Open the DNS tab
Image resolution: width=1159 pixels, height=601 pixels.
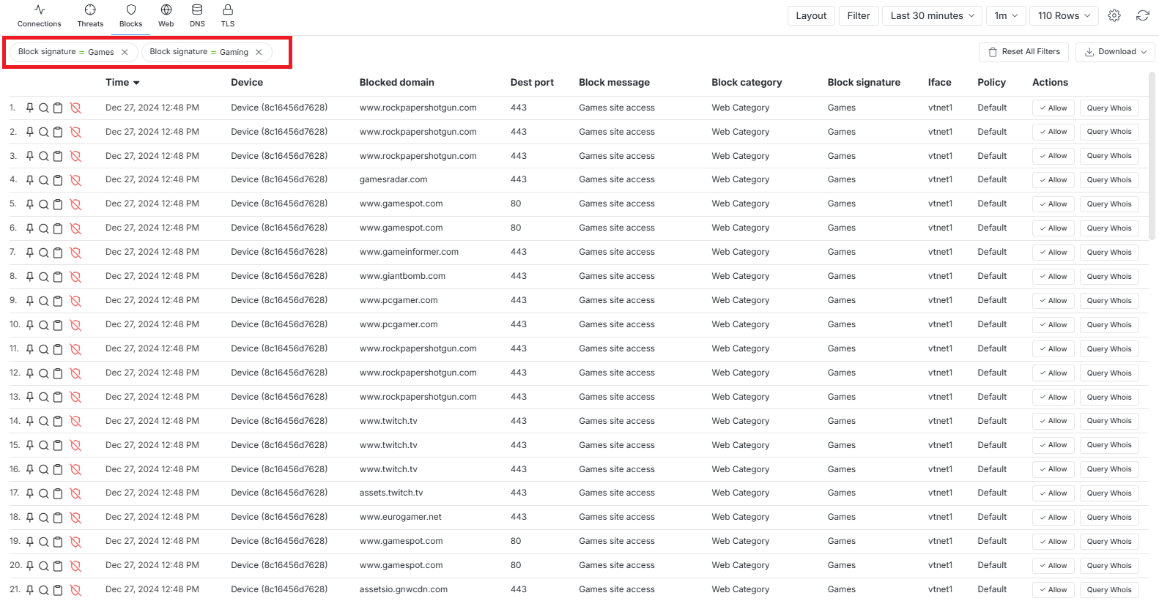pos(197,15)
